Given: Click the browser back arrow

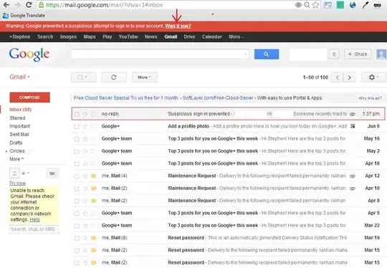Looking at the screenshot, I should pyautogui.click(x=6, y=5).
